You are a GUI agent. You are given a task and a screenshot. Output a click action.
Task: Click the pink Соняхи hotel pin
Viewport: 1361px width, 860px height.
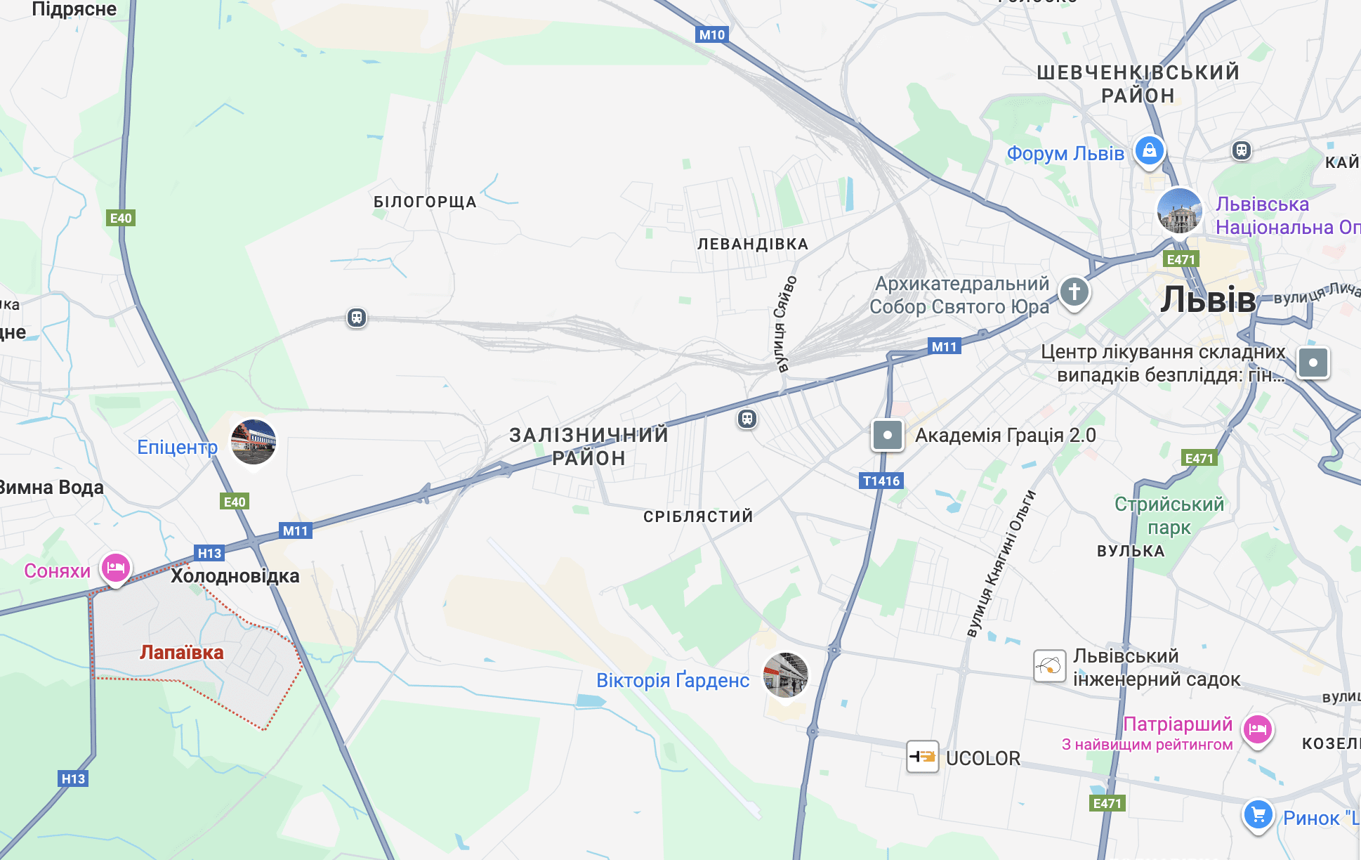pyautogui.click(x=116, y=568)
